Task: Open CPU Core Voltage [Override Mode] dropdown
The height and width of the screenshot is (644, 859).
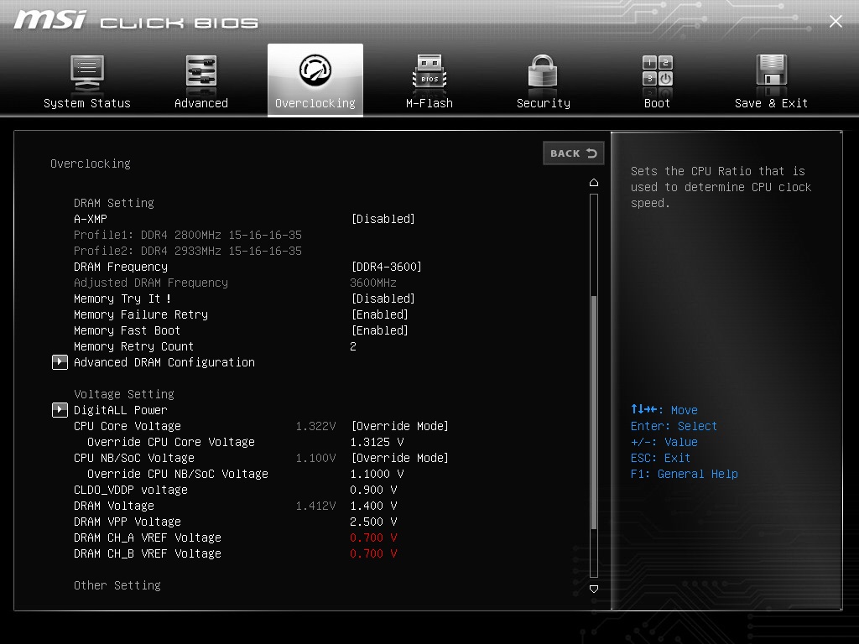Action: 399,426
